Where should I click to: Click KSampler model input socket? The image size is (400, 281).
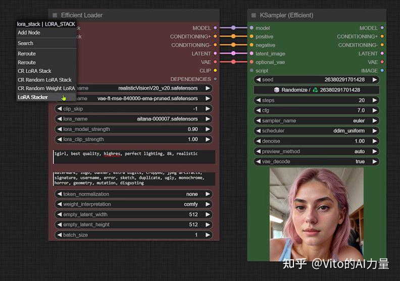pyautogui.click(x=252, y=28)
